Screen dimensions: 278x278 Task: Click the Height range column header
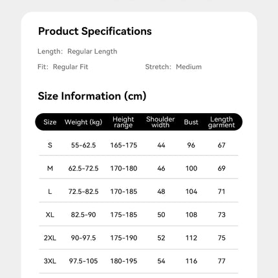point(123,122)
